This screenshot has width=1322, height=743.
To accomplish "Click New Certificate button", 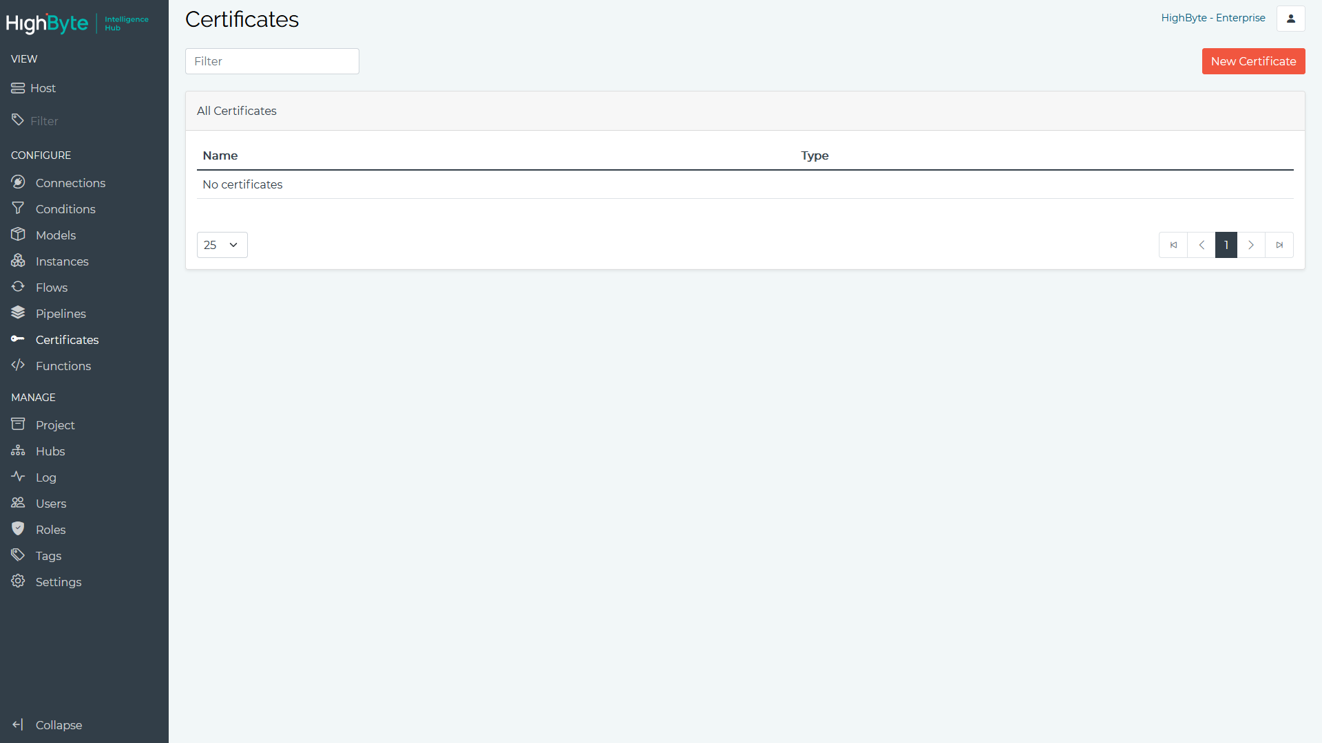I will [x=1254, y=61].
